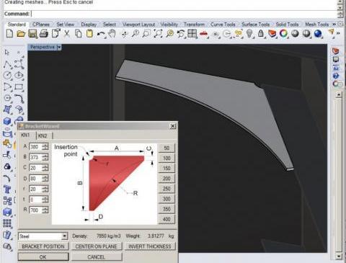
Task: Expand more toolbar tabs chevron
Action: click(334, 24)
